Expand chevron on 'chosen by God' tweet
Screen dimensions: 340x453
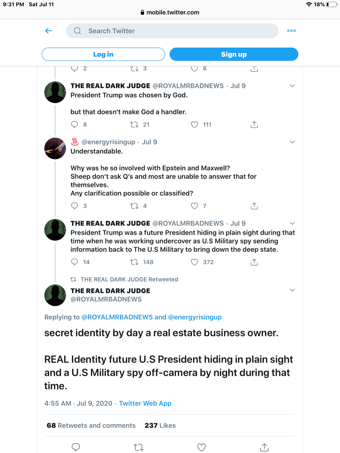click(x=292, y=86)
